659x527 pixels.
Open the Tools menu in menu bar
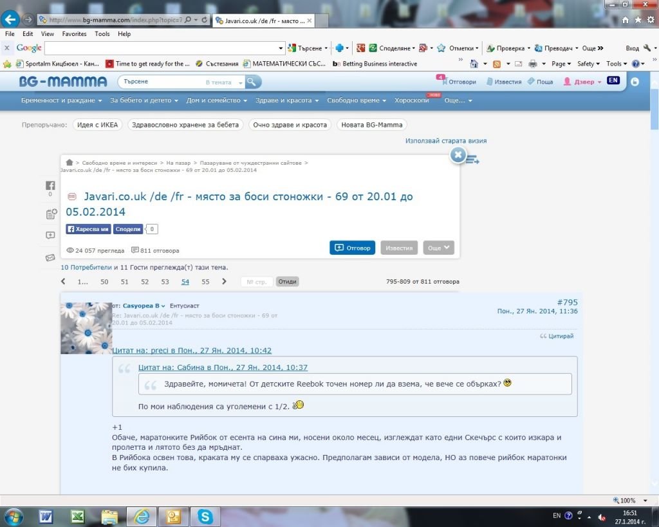point(102,34)
